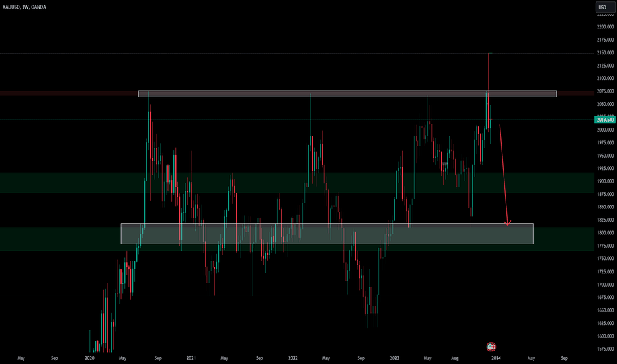Click the 1700.000 price axis label
The height and width of the screenshot is (364, 617).
[x=605, y=285]
